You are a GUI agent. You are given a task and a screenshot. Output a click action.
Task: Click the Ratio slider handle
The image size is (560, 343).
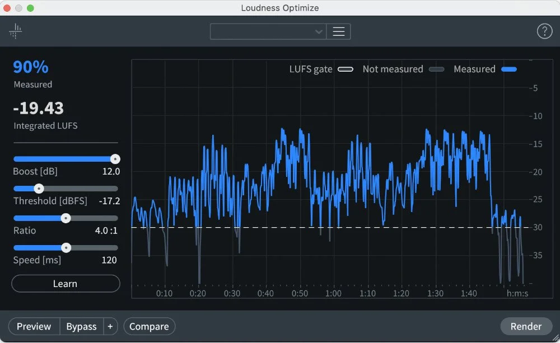pyautogui.click(x=66, y=218)
